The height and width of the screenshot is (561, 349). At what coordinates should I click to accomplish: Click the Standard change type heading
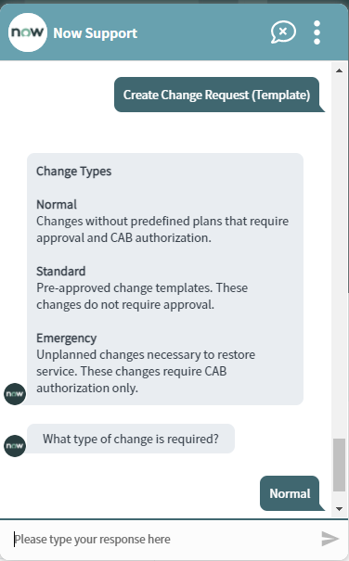click(x=61, y=271)
